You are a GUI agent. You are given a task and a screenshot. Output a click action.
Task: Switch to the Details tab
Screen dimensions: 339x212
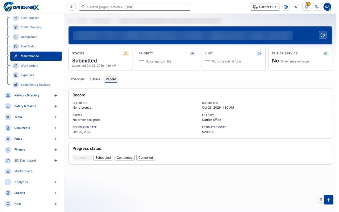tap(95, 79)
